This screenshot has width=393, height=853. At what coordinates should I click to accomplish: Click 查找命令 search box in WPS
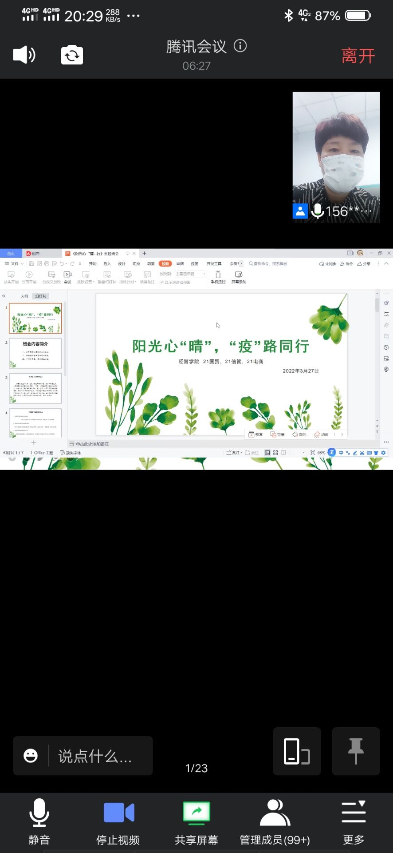click(x=268, y=263)
